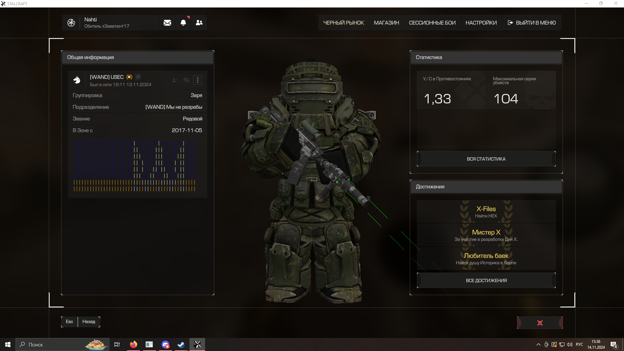The width and height of the screenshot is (624, 351).
Task: Click the Группировка value Заря
Action: [196, 95]
